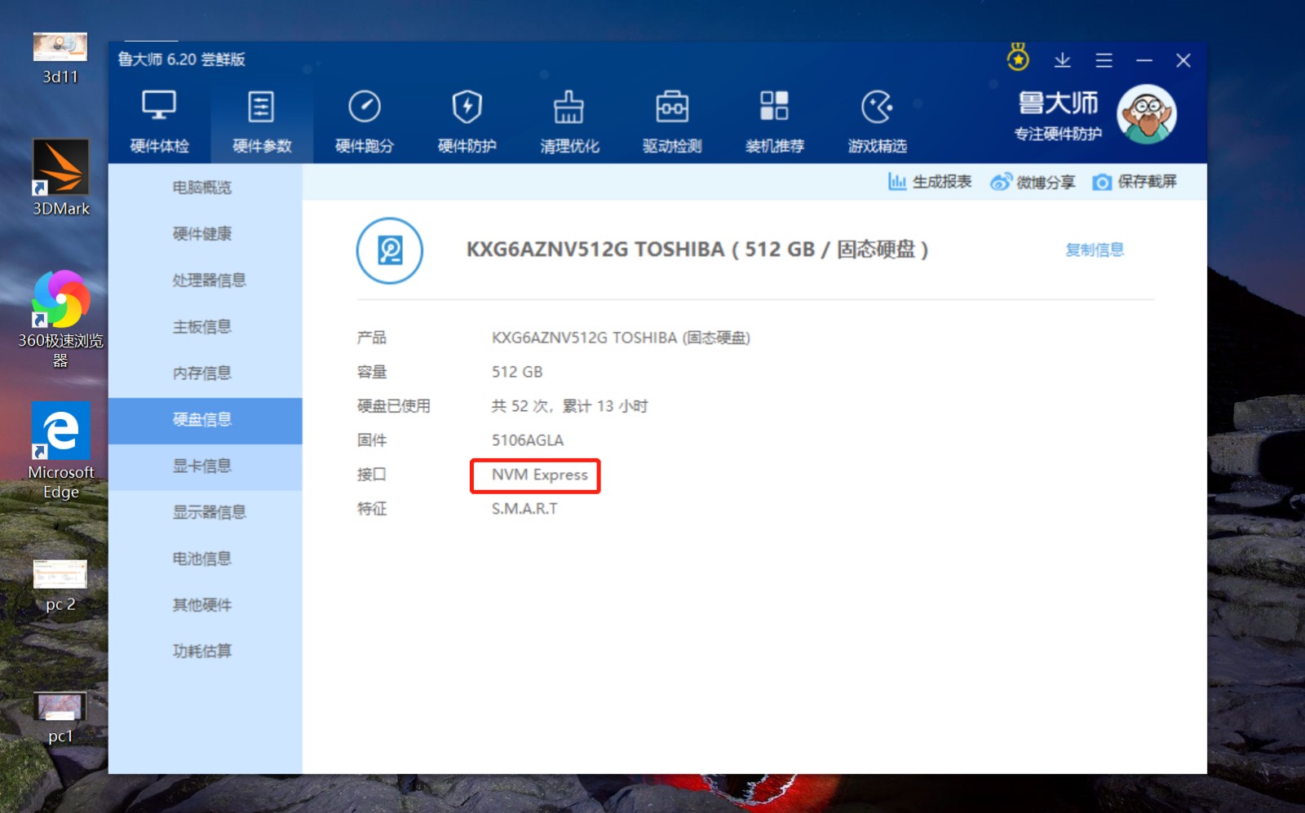Image resolution: width=1305 pixels, height=813 pixels.
Task: Click the 鲁大师 专注硬件防护 logo
Action: click(1058, 115)
